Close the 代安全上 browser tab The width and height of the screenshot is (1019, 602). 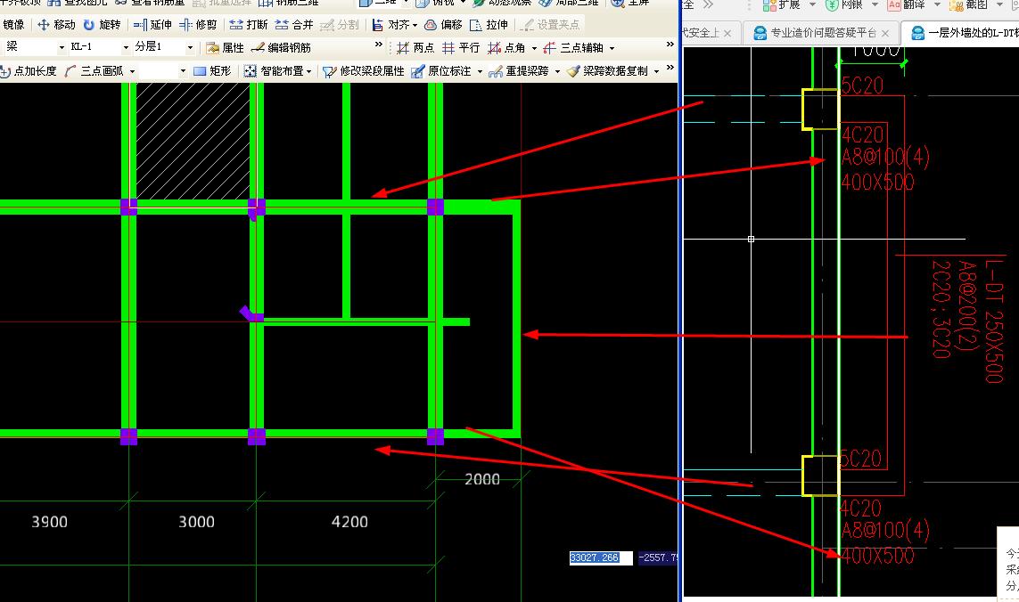(727, 33)
